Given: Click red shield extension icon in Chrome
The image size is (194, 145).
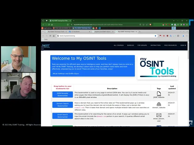Looking at the screenshot, I should click(167, 36).
